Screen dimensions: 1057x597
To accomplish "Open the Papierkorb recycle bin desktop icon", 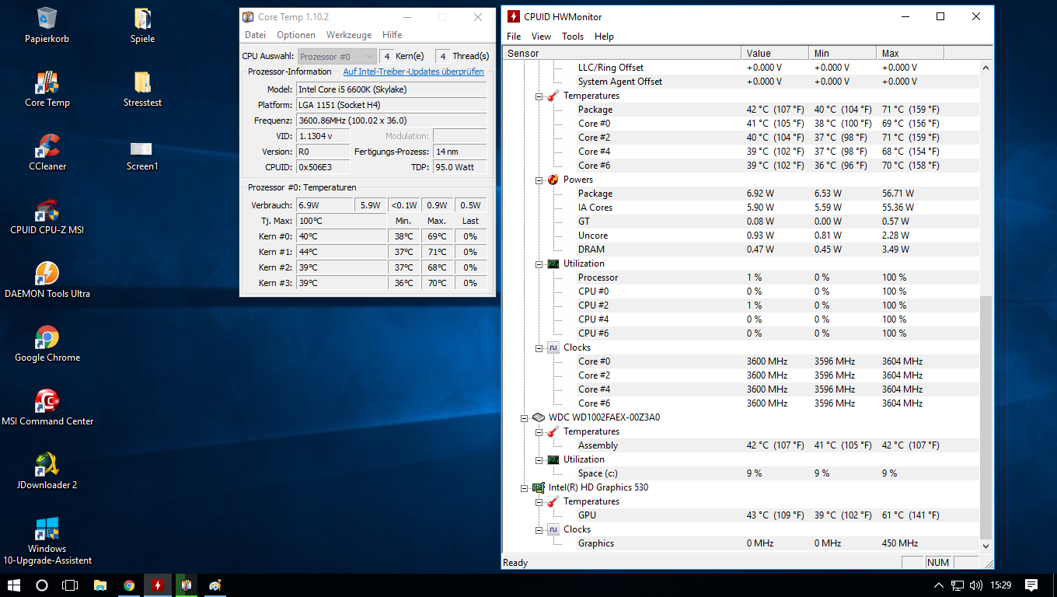I will click(47, 25).
